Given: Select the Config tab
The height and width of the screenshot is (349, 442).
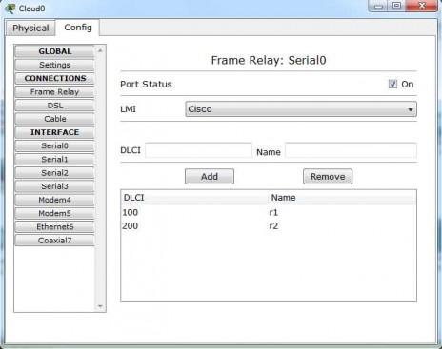Looking at the screenshot, I should tap(78, 28).
